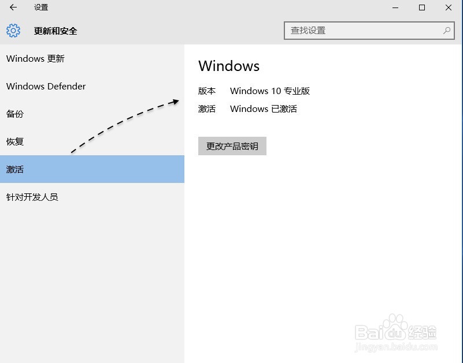Minimize the 设置 window

coord(395,8)
